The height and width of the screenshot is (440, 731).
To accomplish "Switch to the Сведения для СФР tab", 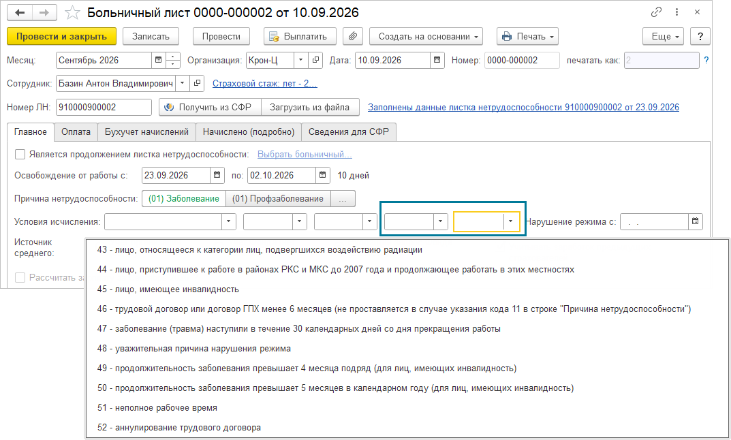I will pyautogui.click(x=349, y=132).
